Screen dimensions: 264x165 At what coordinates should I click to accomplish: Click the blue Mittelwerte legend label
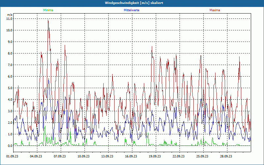point(131,10)
